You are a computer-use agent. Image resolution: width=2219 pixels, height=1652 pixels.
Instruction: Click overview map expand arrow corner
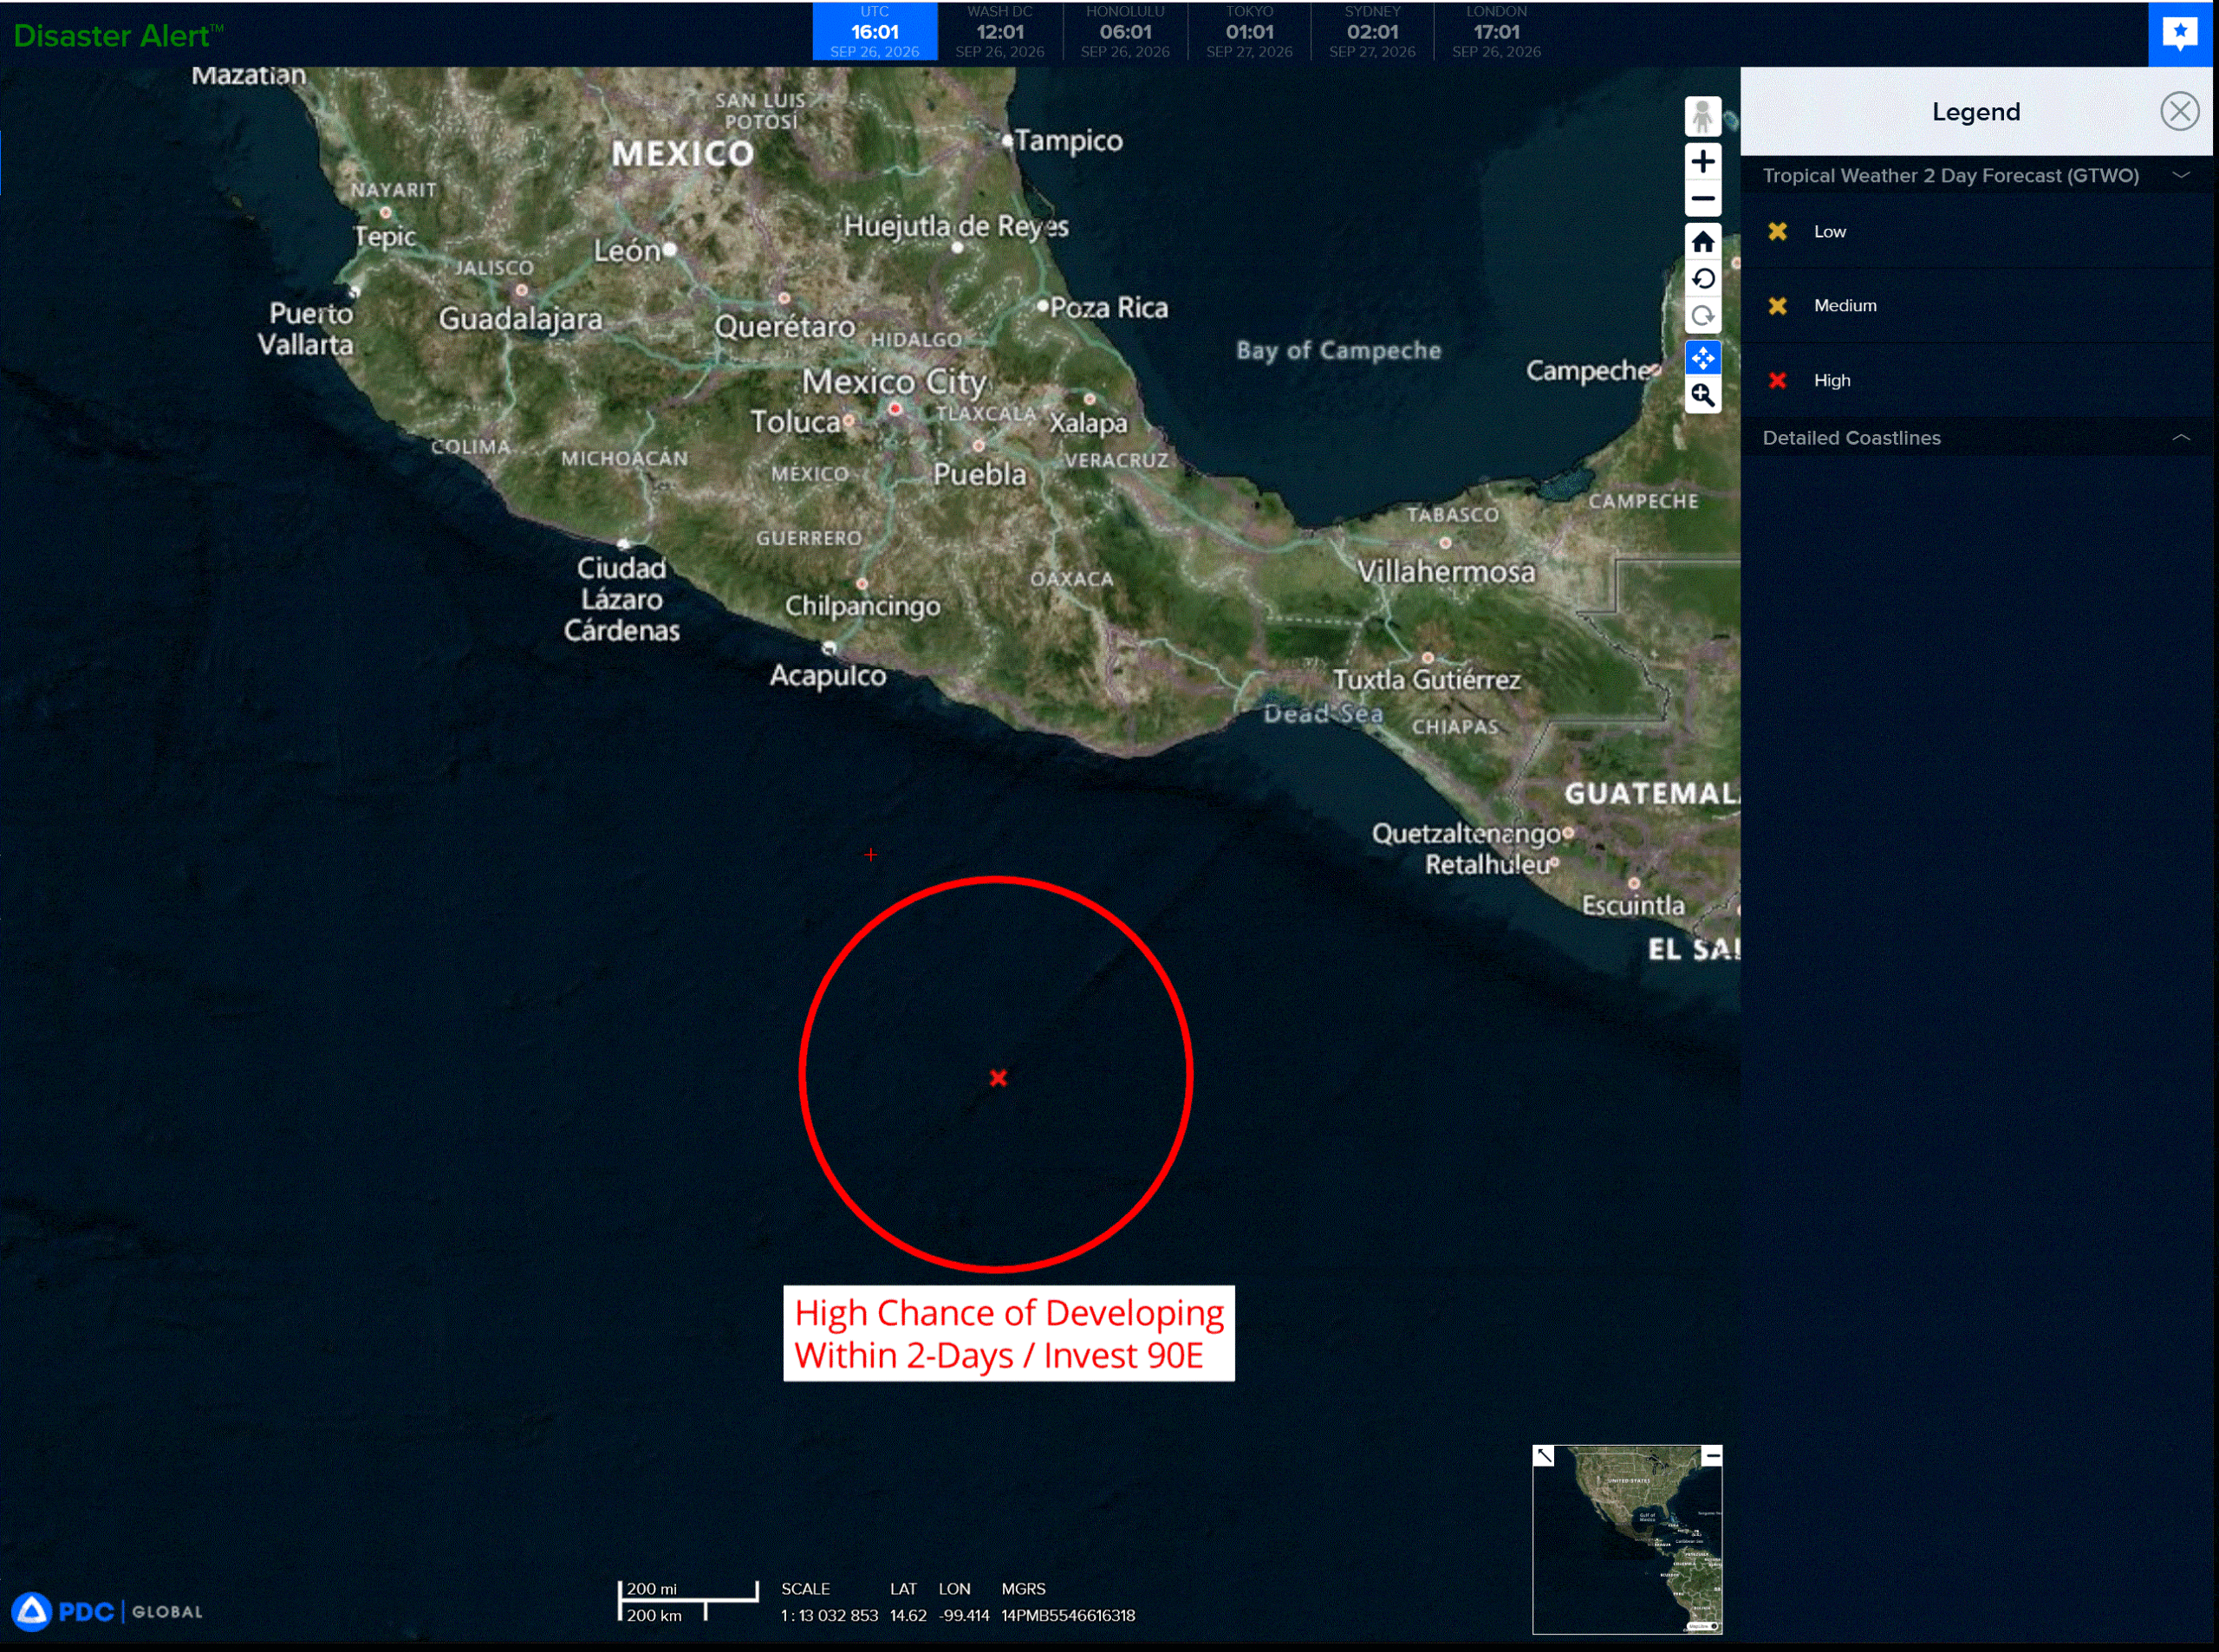pyautogui.click(x=1543, y=1455)
